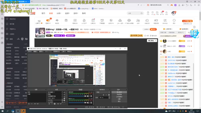
Task: Open the 首页 home tab in Douyu nav
Action: coord(43,13)
